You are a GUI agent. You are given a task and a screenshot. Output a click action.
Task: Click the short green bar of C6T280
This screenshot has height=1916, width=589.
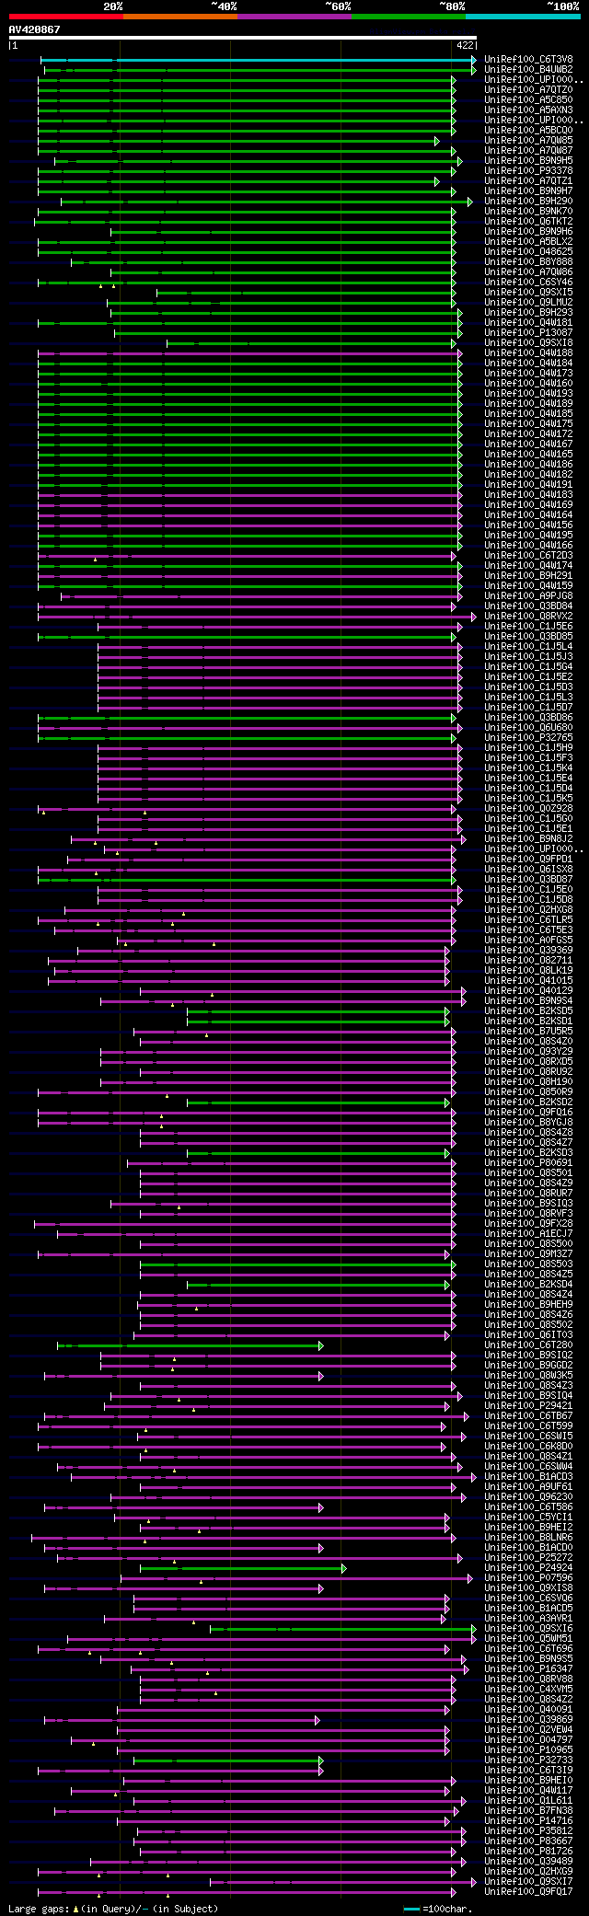(x=191, y=1345)
